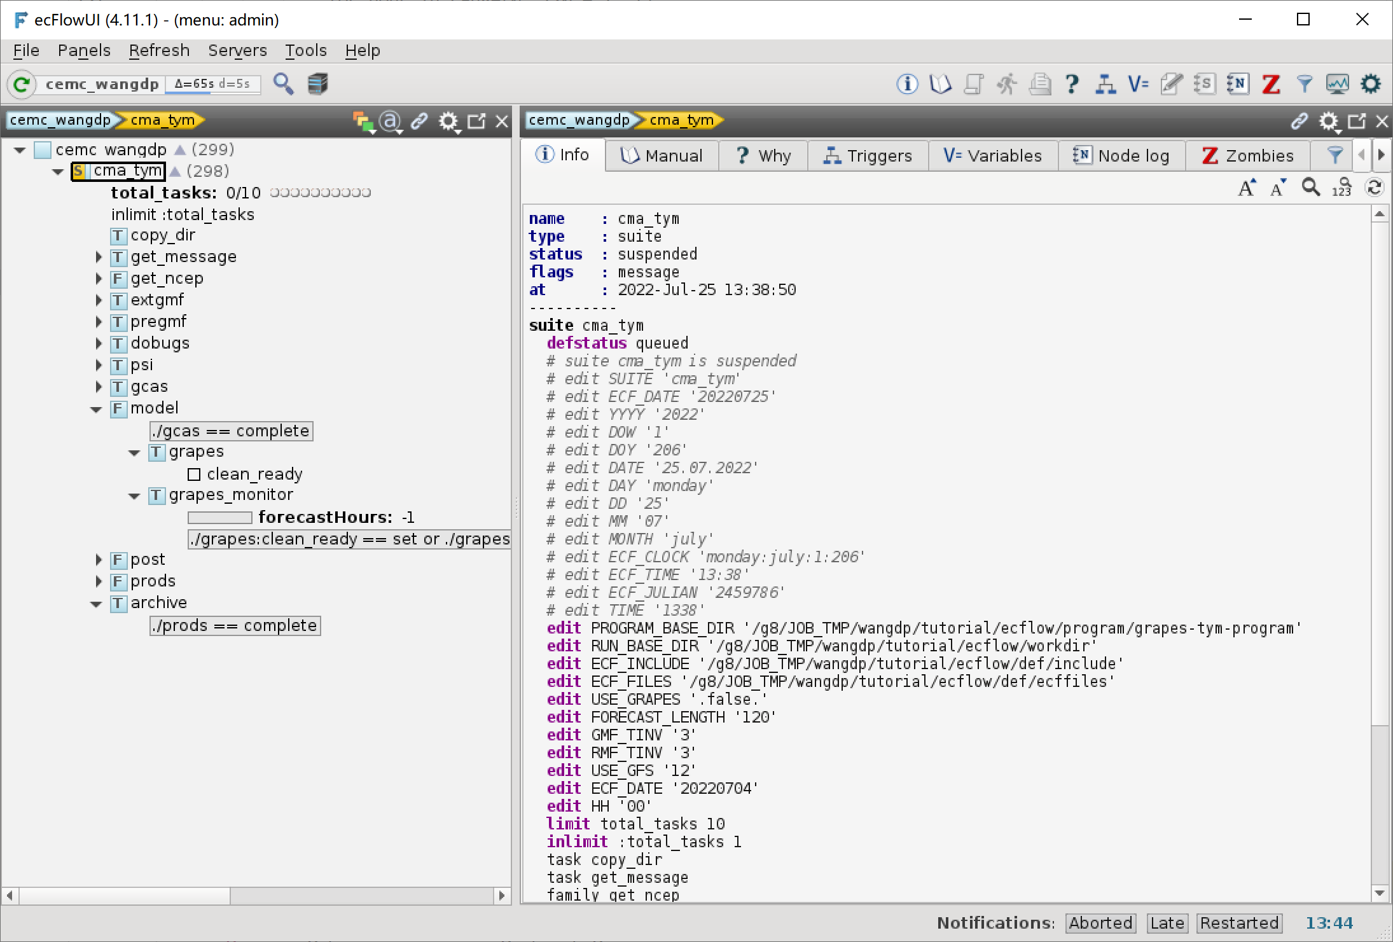The image size is (1393, 942).
Task: Open the Zombies Z toolbar icon
Action: click(1271, 83)
